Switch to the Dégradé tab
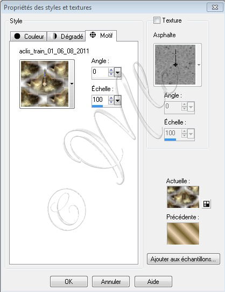Screen dimensions: 225x292 pyautogui.click(x=66, y=36)
